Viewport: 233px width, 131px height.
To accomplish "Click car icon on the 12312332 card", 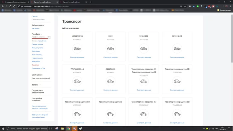I will coord(144,49).
